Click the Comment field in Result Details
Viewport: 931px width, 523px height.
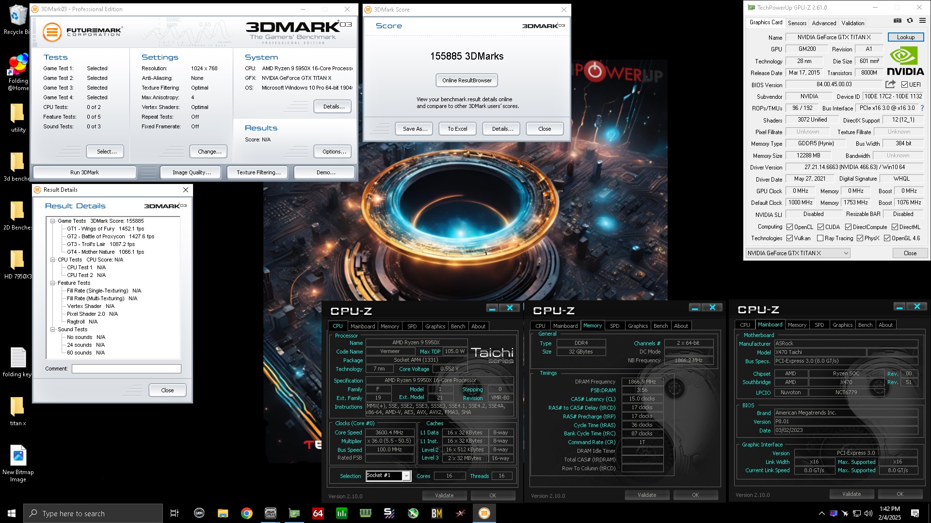point(127,369)
